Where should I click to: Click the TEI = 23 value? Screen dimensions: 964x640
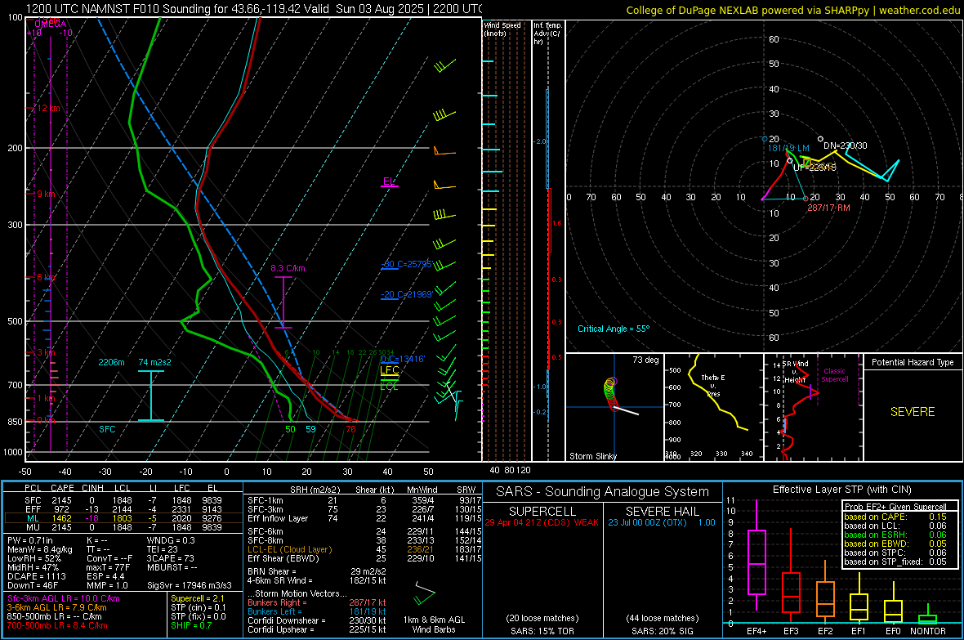[x=163, y=549]
